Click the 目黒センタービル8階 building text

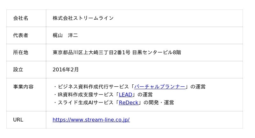click(157, 52)
